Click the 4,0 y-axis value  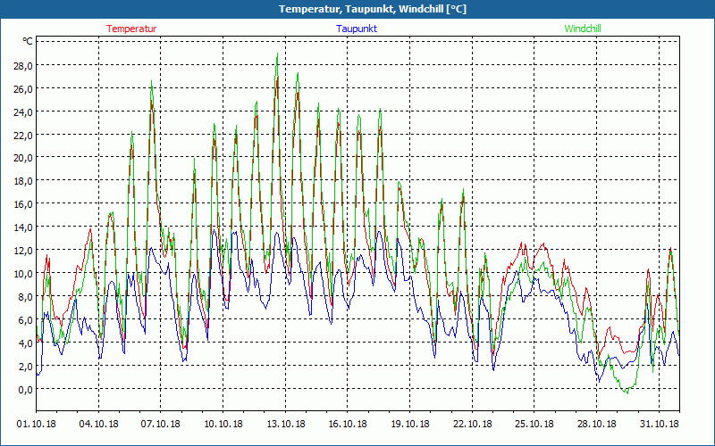click(x=26, y=343)
